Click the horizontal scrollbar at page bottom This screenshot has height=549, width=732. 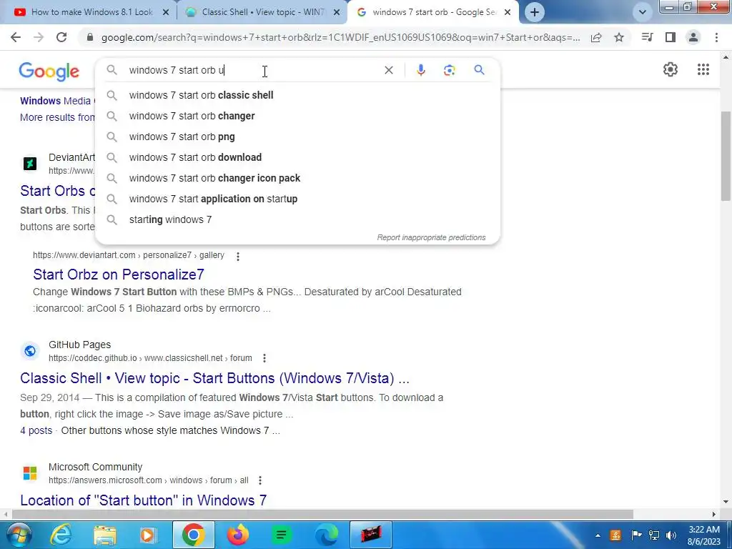pyautogui.click(x=322, y=515)
